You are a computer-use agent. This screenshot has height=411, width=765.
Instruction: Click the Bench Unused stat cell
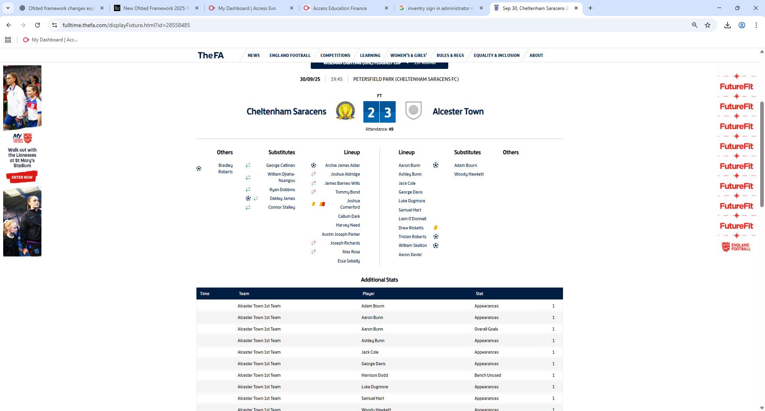pos(488,375)
